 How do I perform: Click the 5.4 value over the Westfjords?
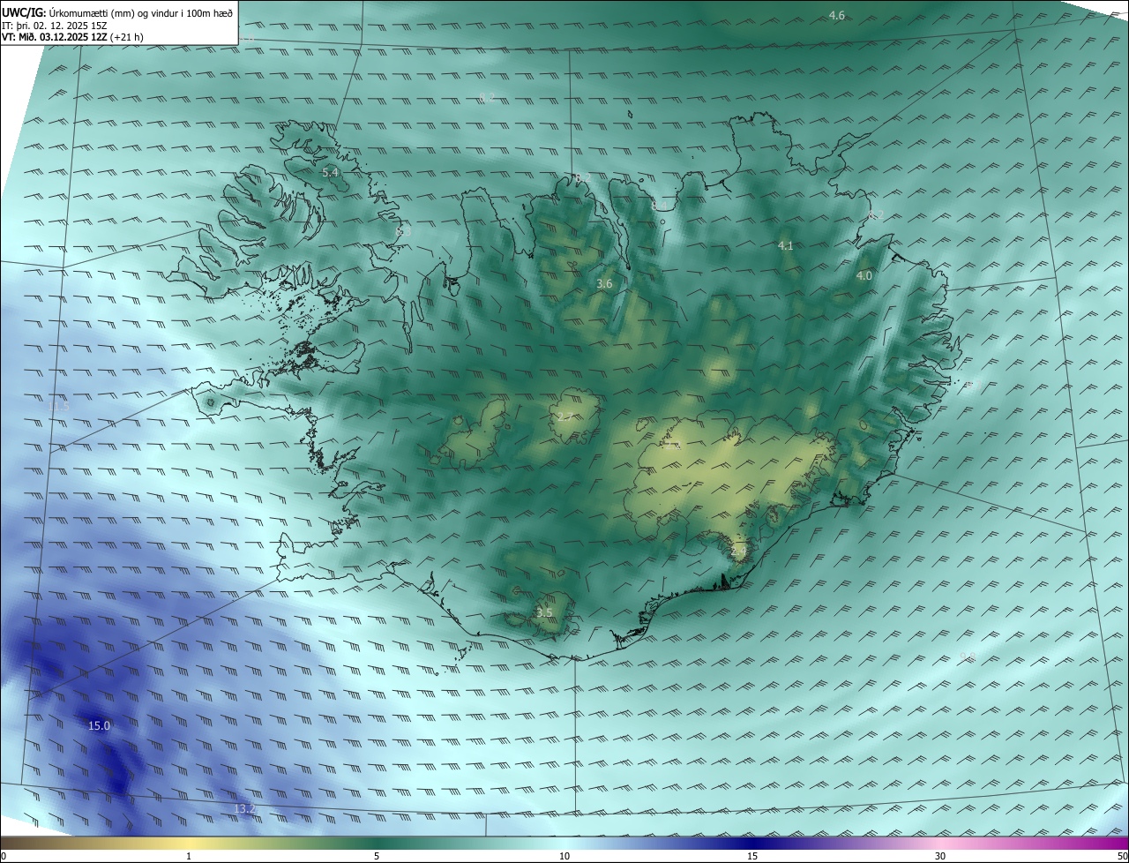[331, 172]
